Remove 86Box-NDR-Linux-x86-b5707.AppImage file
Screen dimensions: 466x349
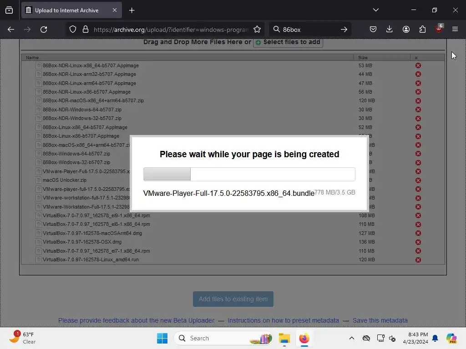(418, 92)
